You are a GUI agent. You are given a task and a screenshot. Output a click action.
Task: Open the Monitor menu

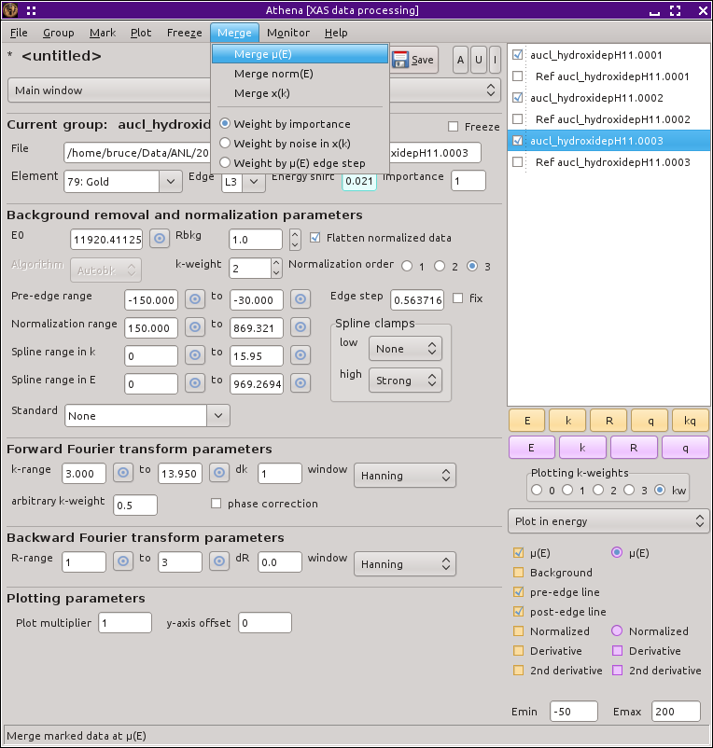[287, 33]
